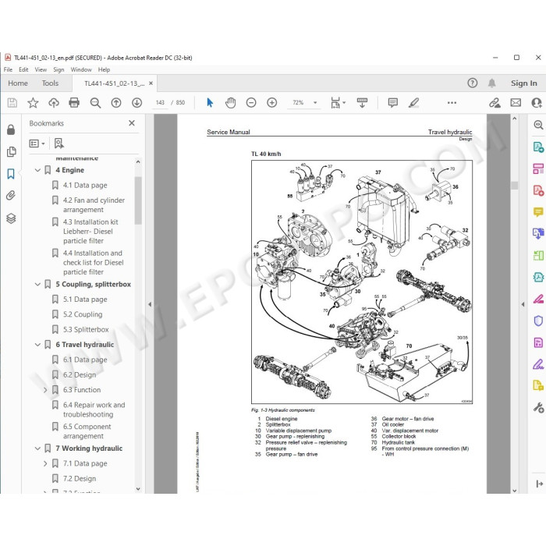Click the cloud upload icon
This screenshot has width=546, height=546.
click(54, 103)
